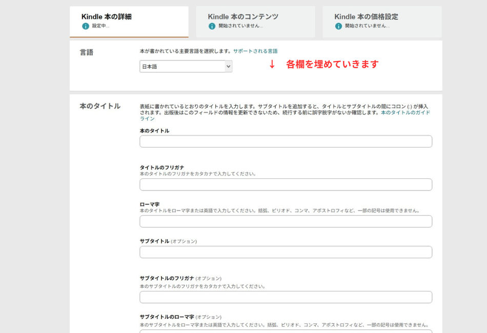The width and height of the screenshot is (487, 333).
Task: Click the サブタイトル optional input field
Action: pos(285,252)
